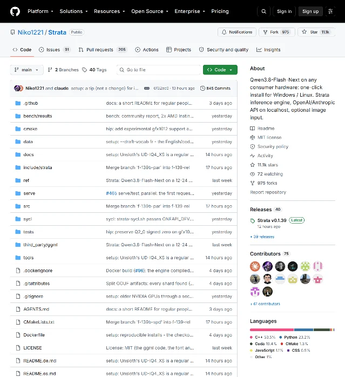The width and height of the screenshot is (345, 377).
Task: Open the Security policy link
Action: (269, 147)
